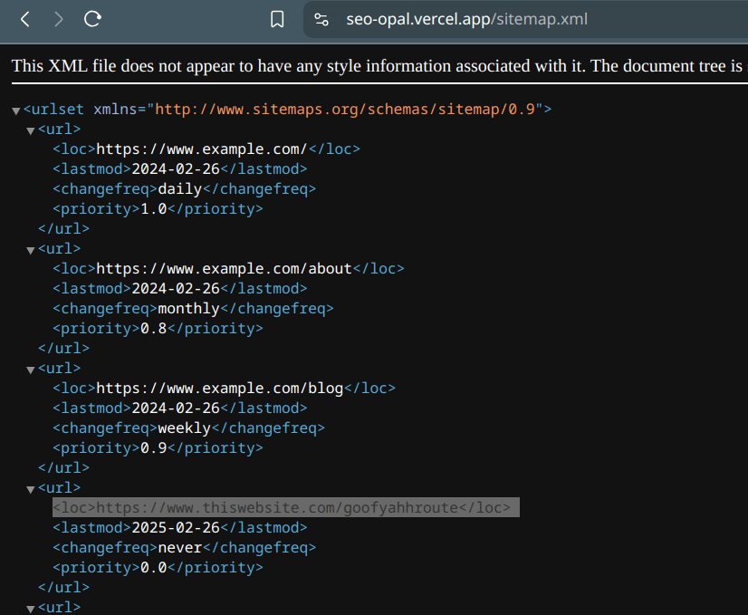
Task: Click the lastmod 2025-02-26 line
Action: [x=179, y=527]
